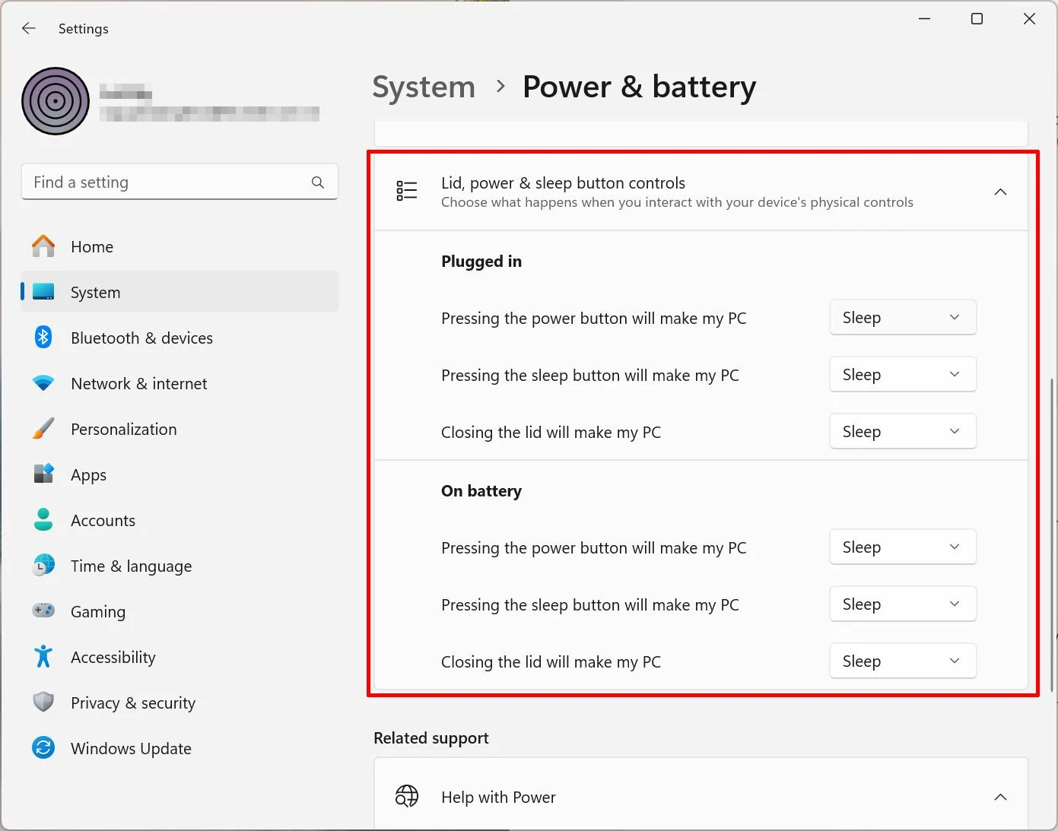Click the System breadcrumb link
1058x831 pixels.
point(424,87)
